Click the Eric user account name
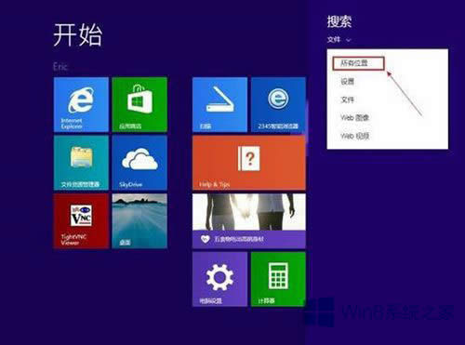Image resolution: width=465 pixels, height=345 pixels. pyautogui.click(x=60, y=67)
